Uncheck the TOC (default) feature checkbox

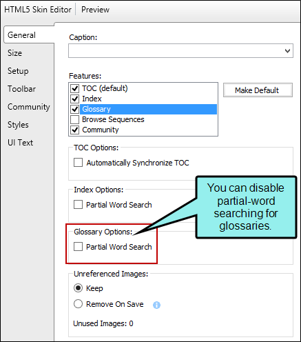coord(75,88)
